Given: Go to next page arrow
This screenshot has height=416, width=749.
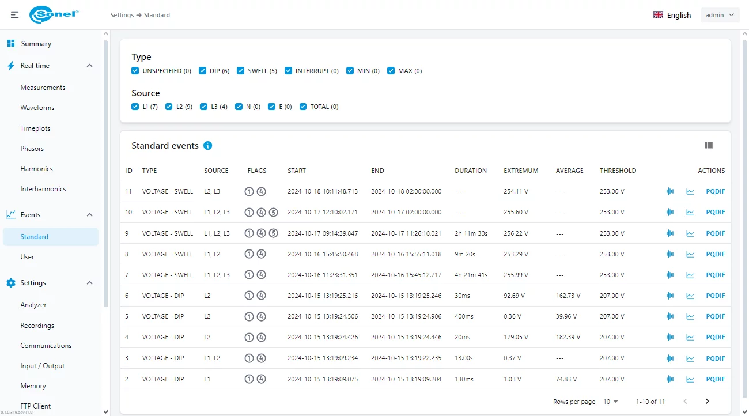Looking at the screenshot, I should 707,402.
